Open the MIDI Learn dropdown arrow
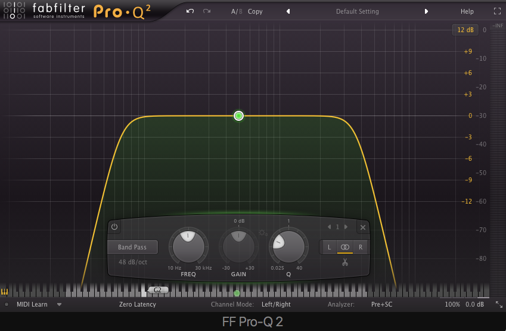Image resolution: width=506 pixels, height=331 pixels. [x=59, y=304]
